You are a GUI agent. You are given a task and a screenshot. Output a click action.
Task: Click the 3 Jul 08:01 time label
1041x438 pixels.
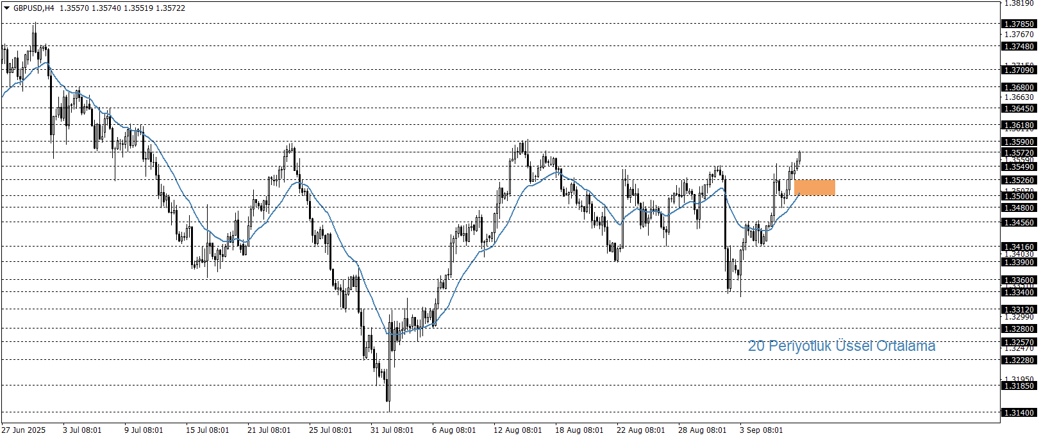82,430
